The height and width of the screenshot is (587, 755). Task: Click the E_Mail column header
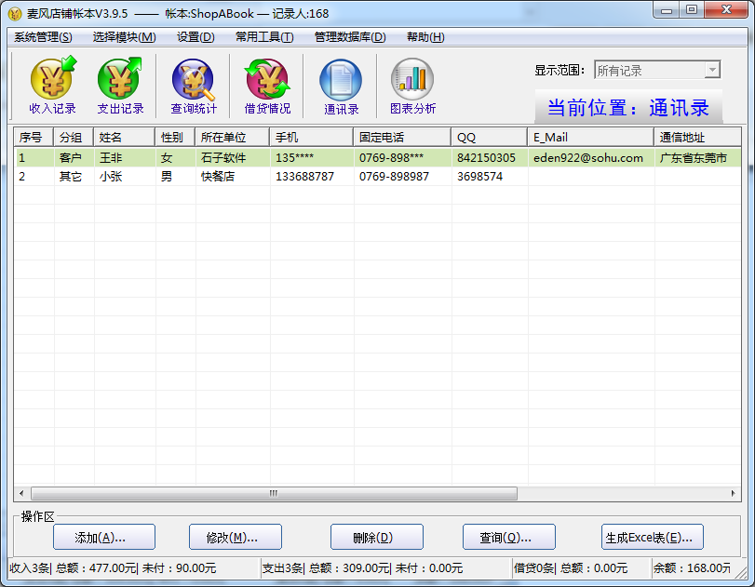(x=591, y=138)
